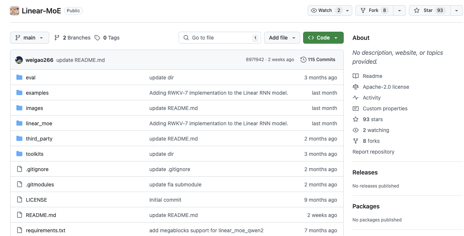The image size is (464, 236).
Task: Open the Add file dropdown
Action: [282, 38]
